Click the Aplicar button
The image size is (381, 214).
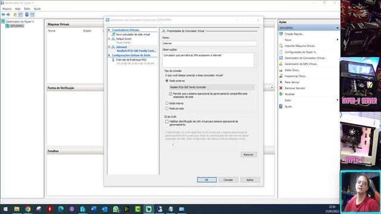tap(250, 180)
